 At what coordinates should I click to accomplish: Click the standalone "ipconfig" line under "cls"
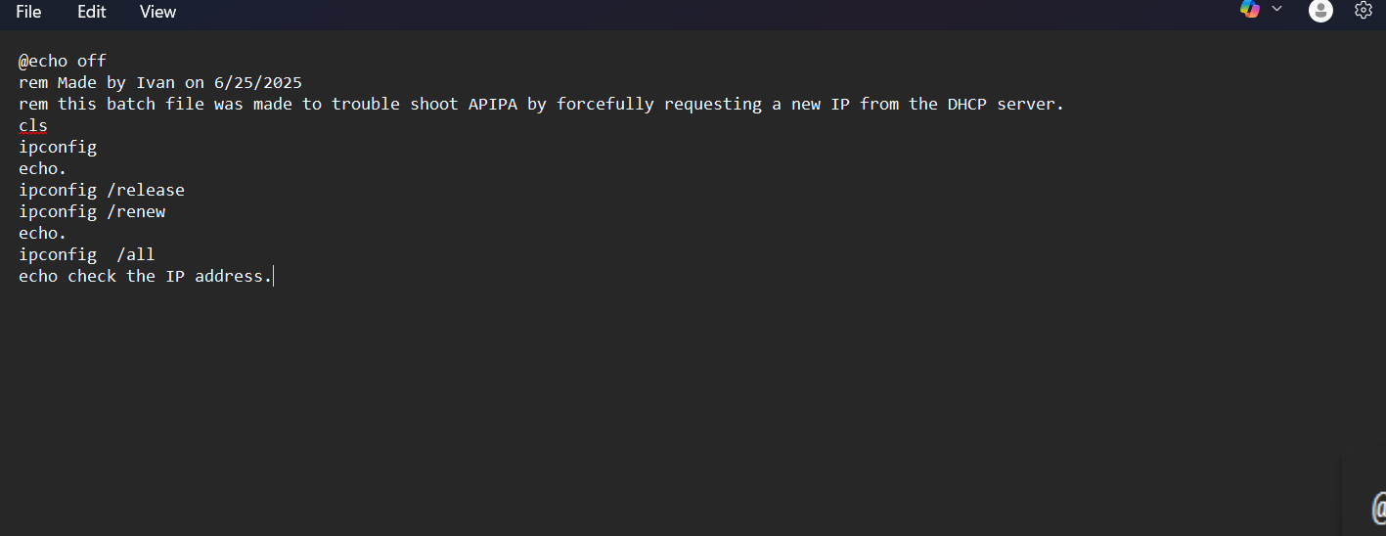[58, 147]
